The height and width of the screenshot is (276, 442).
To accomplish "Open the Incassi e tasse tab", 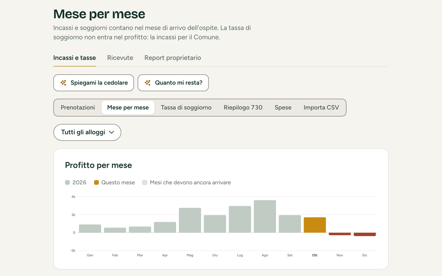I will [74, 58].
